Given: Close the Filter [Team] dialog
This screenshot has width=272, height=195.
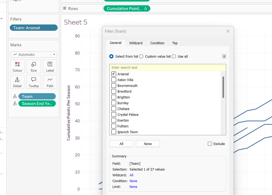Looking at the screenshot, I should pos(228,31).
